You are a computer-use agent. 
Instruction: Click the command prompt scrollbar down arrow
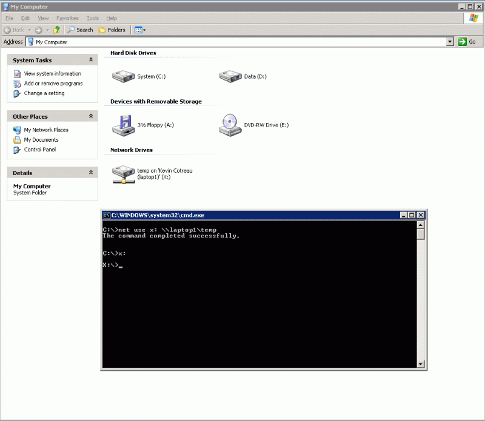click(x=420, y=363)
